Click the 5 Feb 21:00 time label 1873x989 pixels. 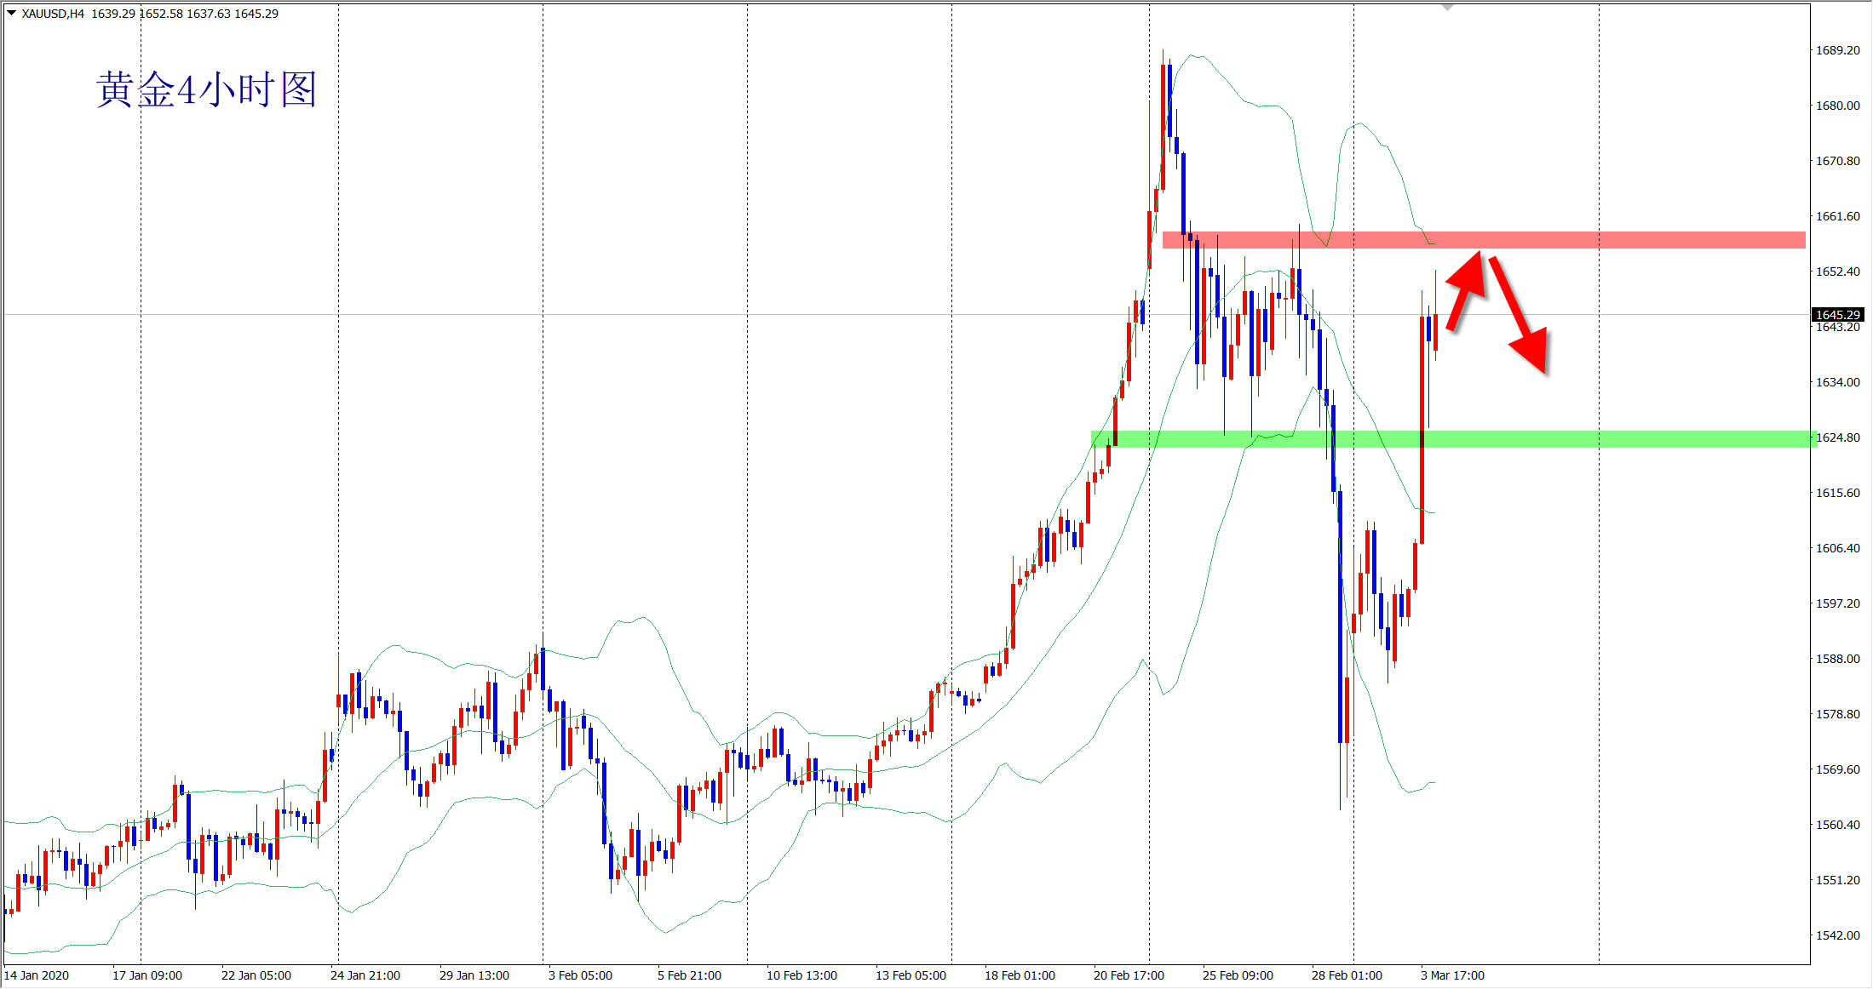[x=689, y=975]
